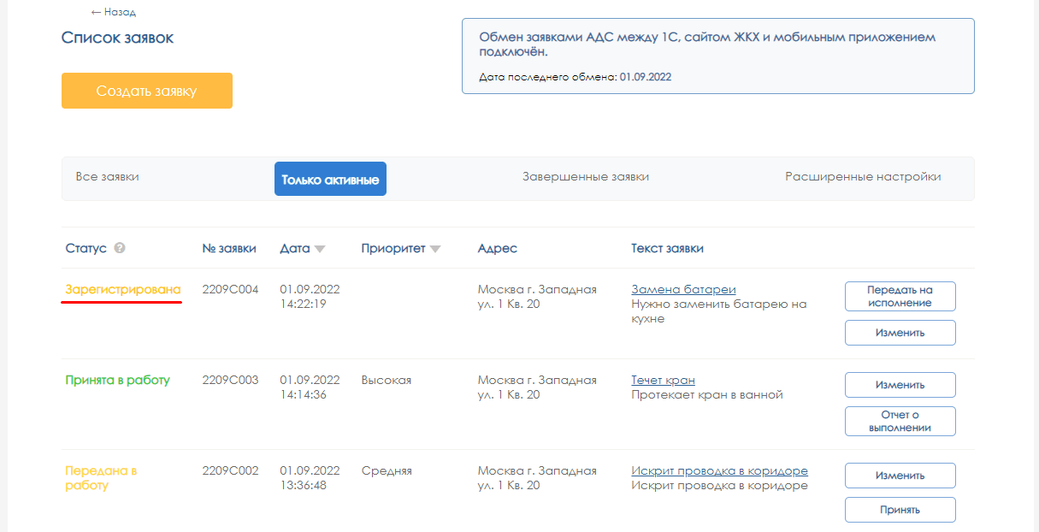Click Изменить for request 2209C004
Image resolution: width=1039 pixels, height=532 pixels.
pyautogui.click(x=900, y=333)
